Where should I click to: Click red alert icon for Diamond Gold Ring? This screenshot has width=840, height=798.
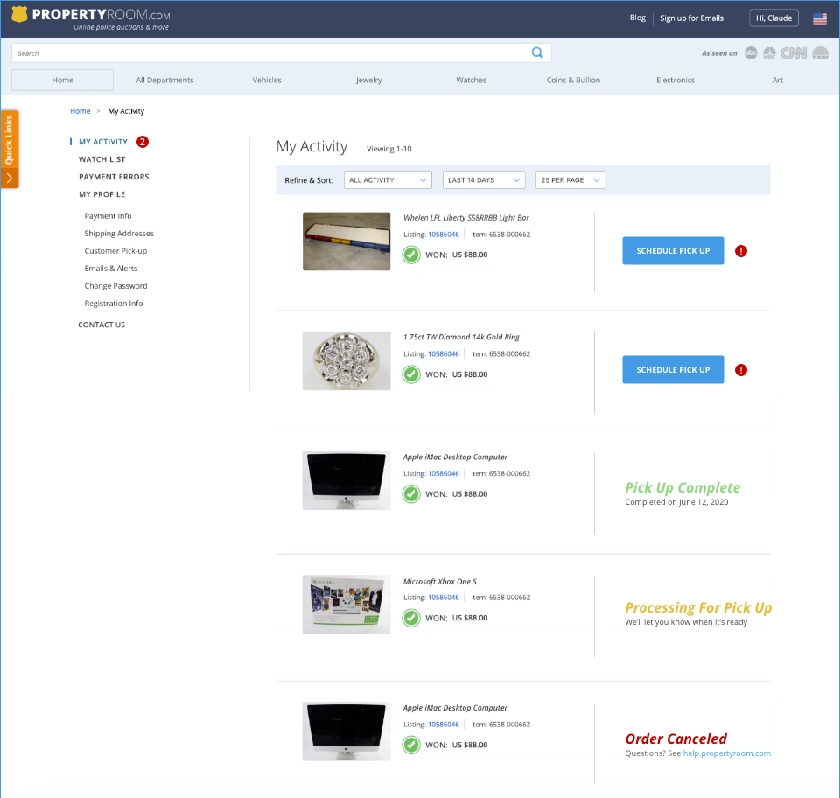(741, 370)
